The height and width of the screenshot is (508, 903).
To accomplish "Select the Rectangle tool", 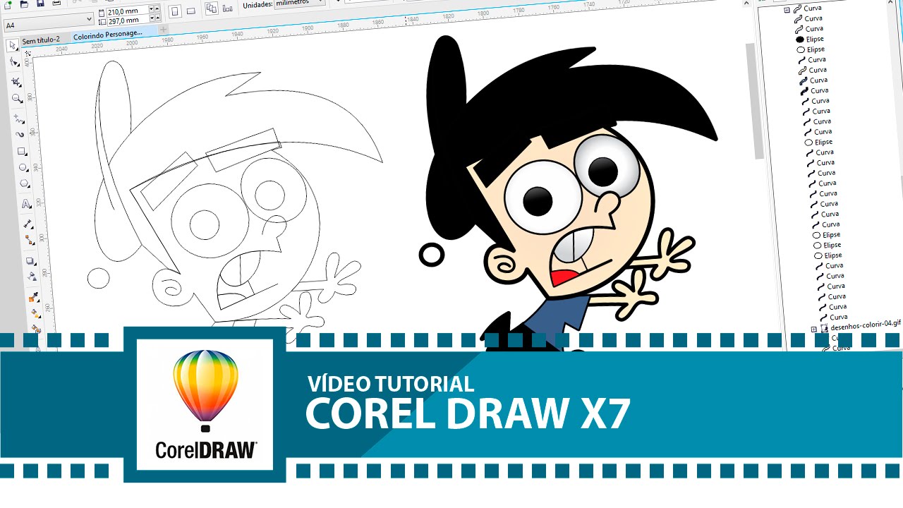I will coord(22,151).
